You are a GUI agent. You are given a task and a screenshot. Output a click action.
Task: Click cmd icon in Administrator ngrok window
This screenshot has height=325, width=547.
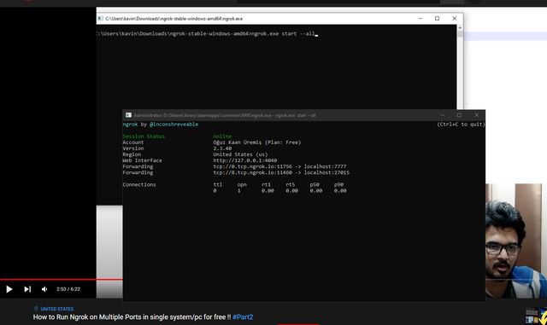(128, 115)
